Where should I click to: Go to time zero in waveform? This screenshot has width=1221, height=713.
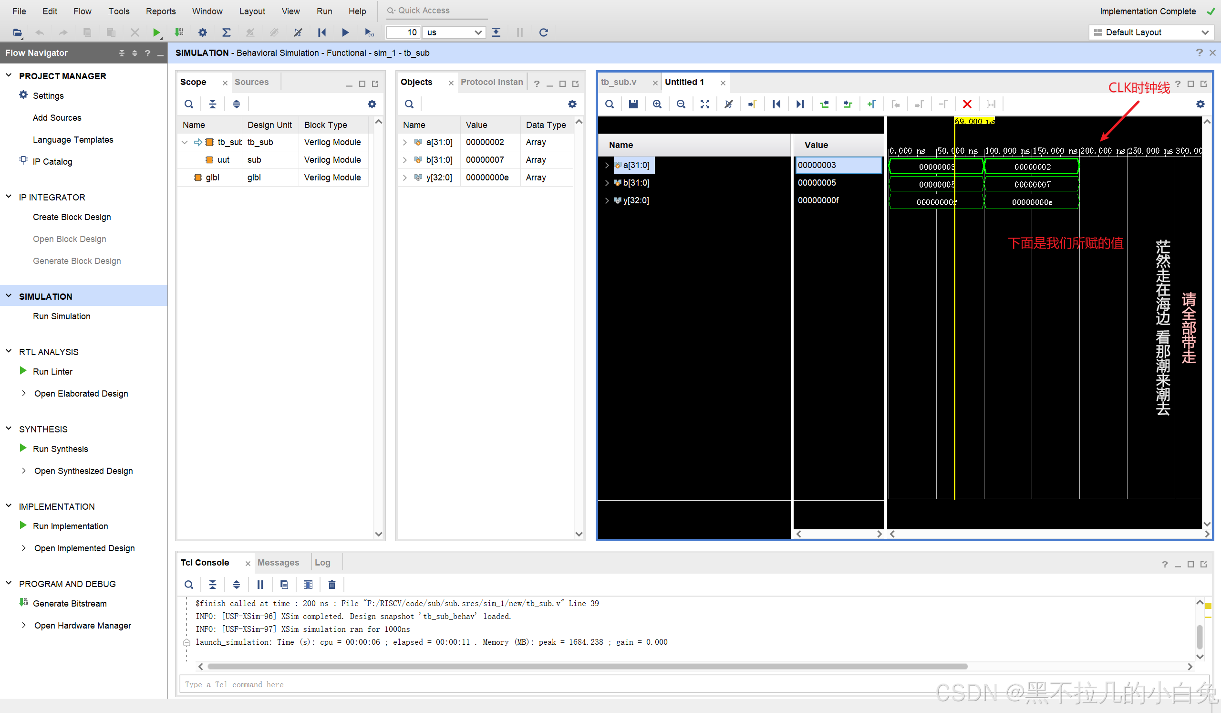pos(776,104)
